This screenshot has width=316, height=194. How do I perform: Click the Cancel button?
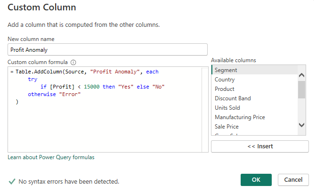pyautogui.click(x=293, y=180)
